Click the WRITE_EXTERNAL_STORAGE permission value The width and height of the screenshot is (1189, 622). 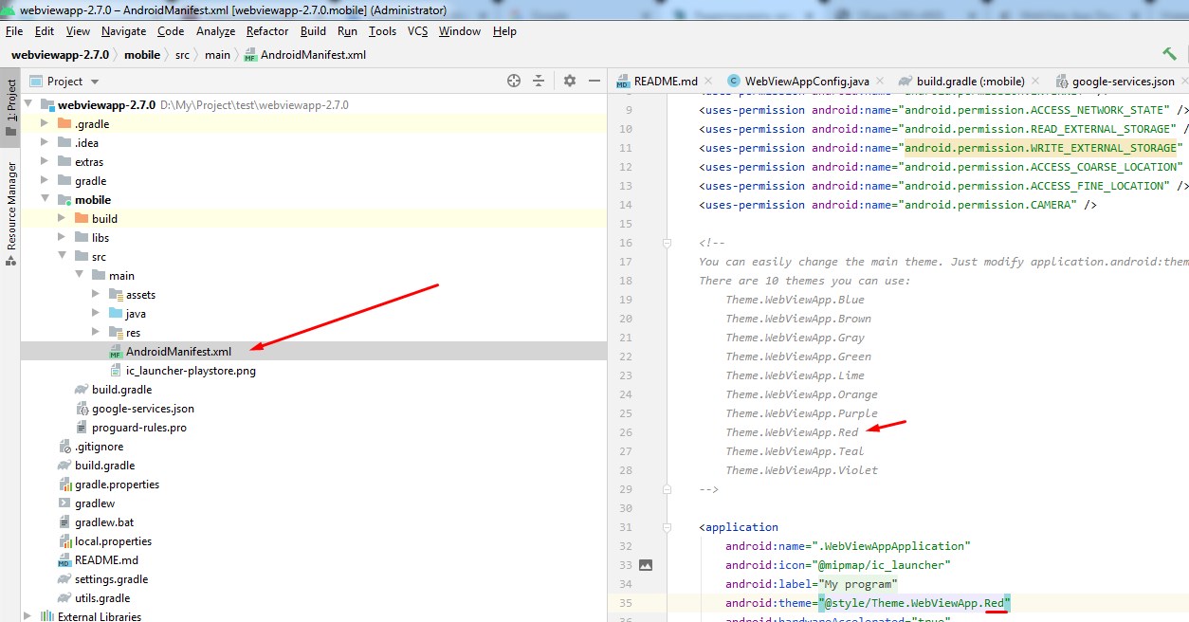1041,148
